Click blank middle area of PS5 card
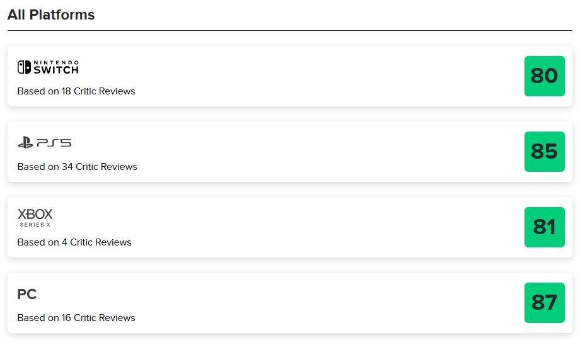This screenshot has height=350, width=585. tap(315, 152)
